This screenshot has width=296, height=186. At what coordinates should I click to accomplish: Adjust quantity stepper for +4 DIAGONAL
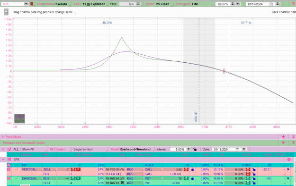click(73, 178)
